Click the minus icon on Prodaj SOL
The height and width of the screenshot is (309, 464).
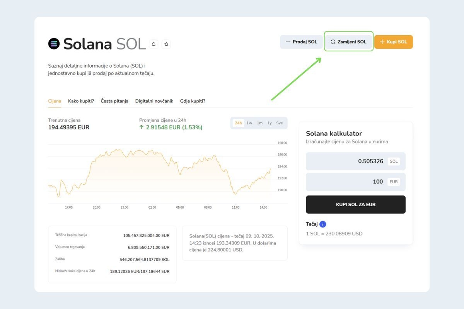(x=288, y=42)
